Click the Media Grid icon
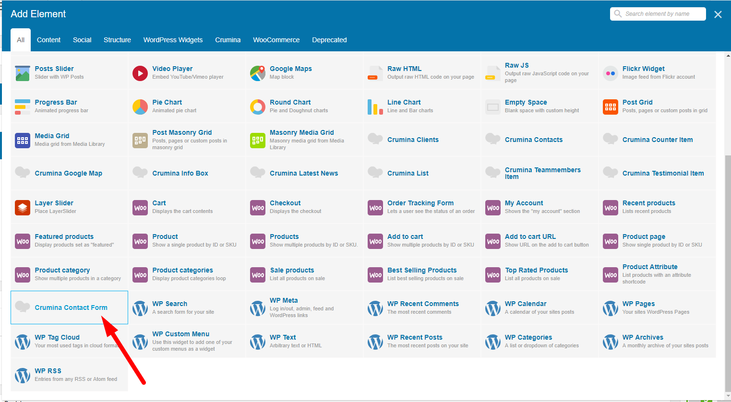Image resolution: width=731 pixels, height=402 pixels. point(23,141)
